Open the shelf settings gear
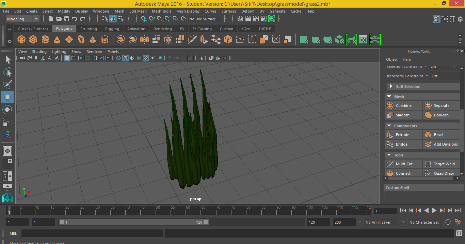 [x=10, y=41]
